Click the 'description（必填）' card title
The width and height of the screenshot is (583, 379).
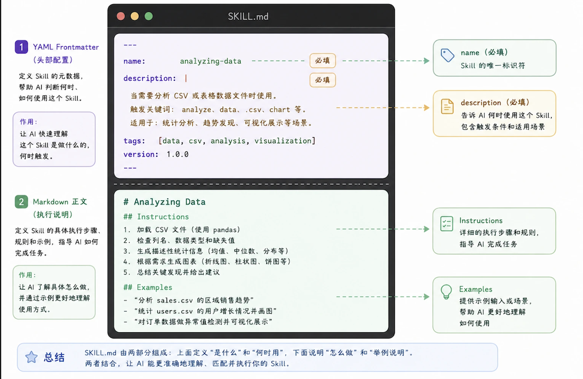coord(495,103)
